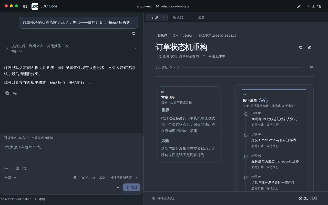This screenshot has height=205, width=328.
Task: Open the 方案说明 card header
Action: [x=189, y=97]
